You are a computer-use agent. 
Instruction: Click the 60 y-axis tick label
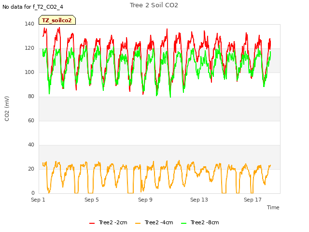(31, 120)
